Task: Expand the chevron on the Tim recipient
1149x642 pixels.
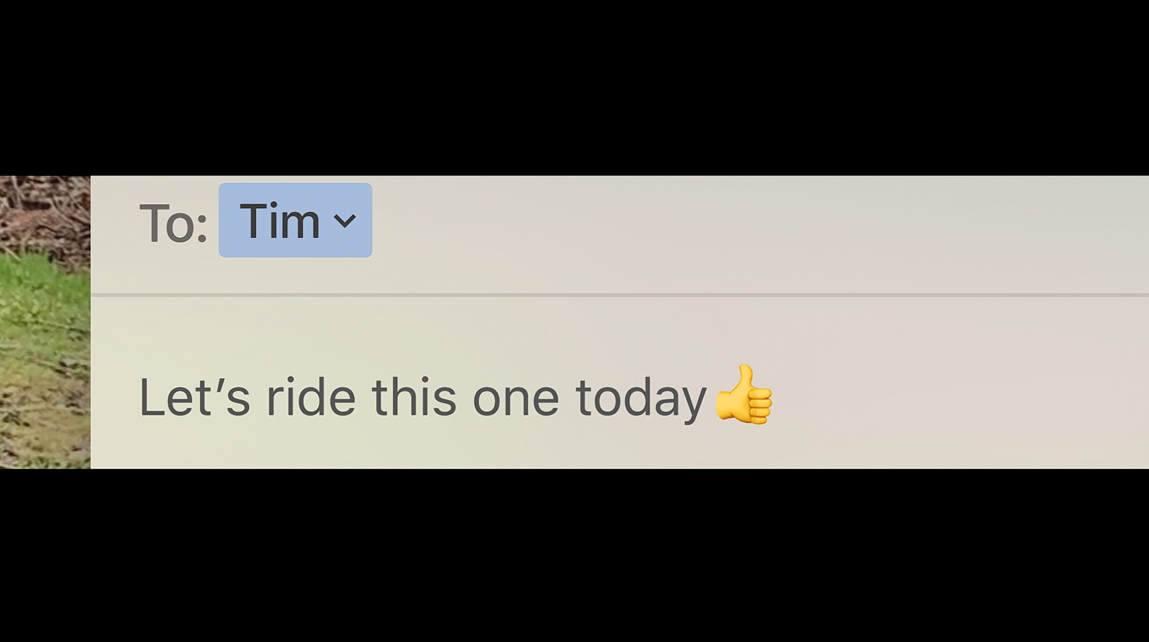Action: pos(345,220)
